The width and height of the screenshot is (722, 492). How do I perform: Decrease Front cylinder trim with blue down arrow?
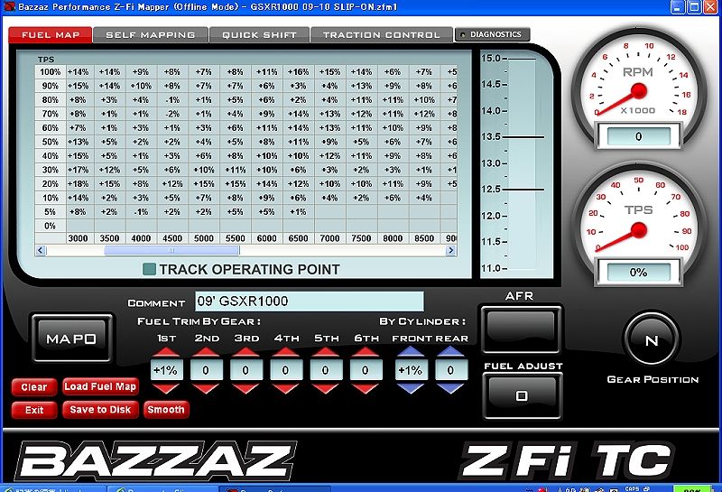tap(411, 388)
